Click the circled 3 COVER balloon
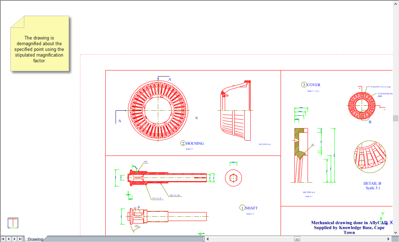Viewport: 399px width, 242px height. coord(304,85)
